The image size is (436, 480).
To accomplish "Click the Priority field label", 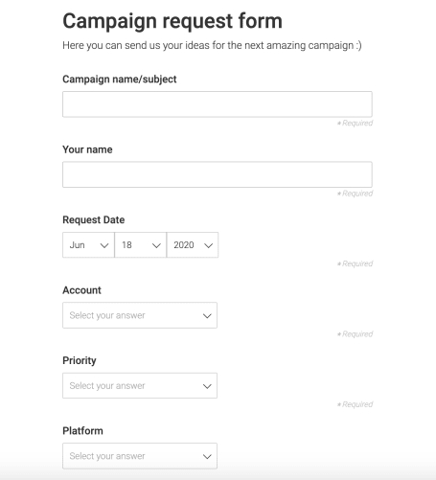I will tap(80, 360).
